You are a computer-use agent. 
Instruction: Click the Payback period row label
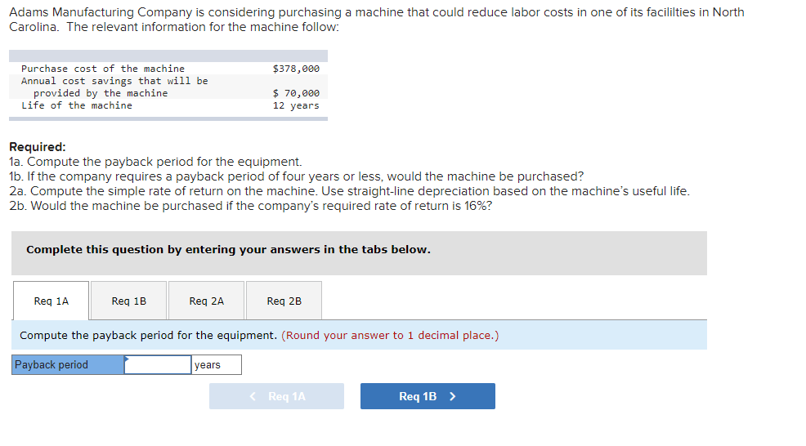[68, 365]
